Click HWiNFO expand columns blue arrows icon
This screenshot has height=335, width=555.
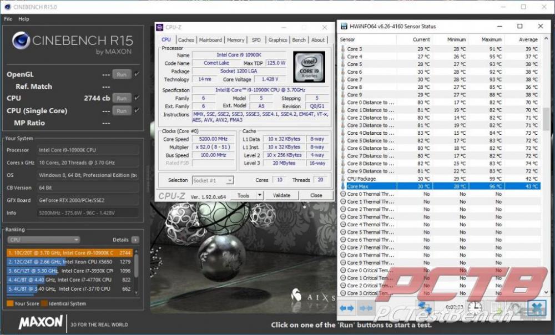point(346,308)
